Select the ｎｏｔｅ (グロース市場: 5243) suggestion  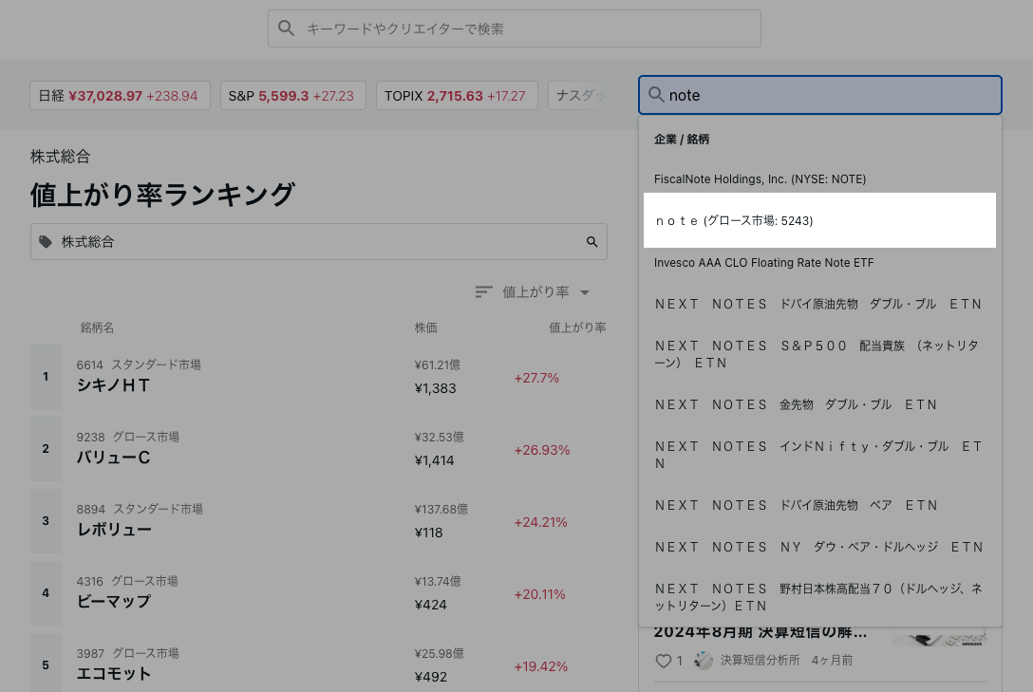pyautogui.click(x=819, y=220)
